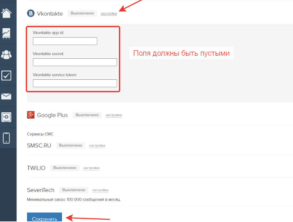Toggle SMSC.RU Выключено status
The height and width of the screenshot is (222, 293).
(71, 146)
